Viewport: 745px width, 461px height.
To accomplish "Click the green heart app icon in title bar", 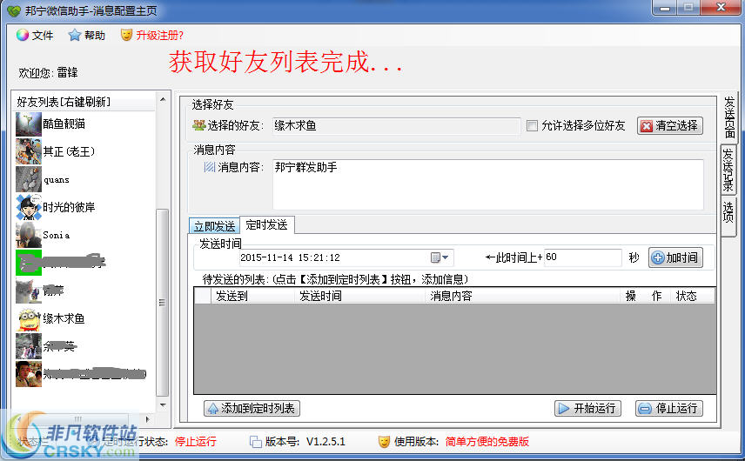I will (x=14, y=10).
